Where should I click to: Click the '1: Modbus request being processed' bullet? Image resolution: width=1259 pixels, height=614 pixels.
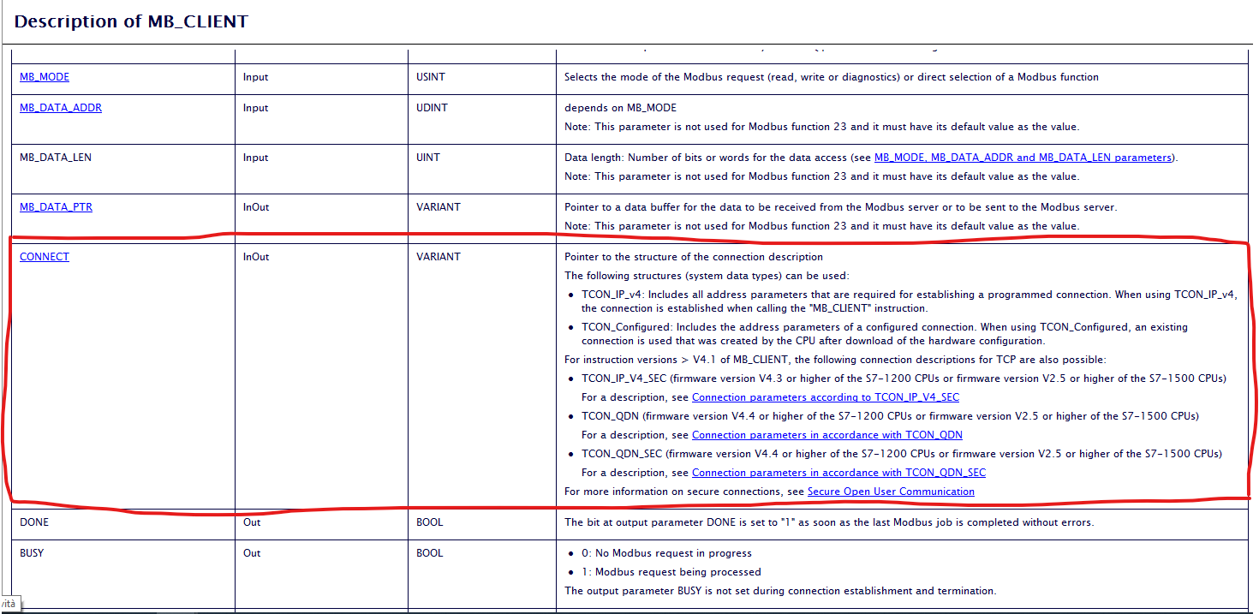pyautogui.click(x=671, y=572)
